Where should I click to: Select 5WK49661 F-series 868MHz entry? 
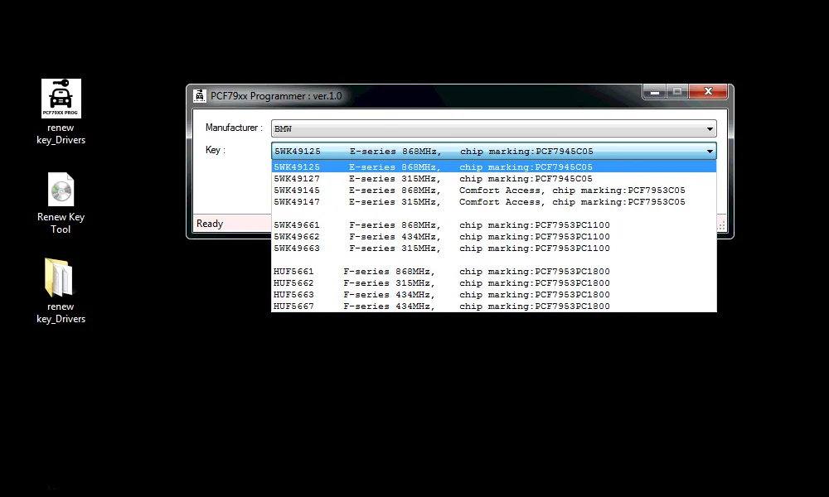coord(494,225)
